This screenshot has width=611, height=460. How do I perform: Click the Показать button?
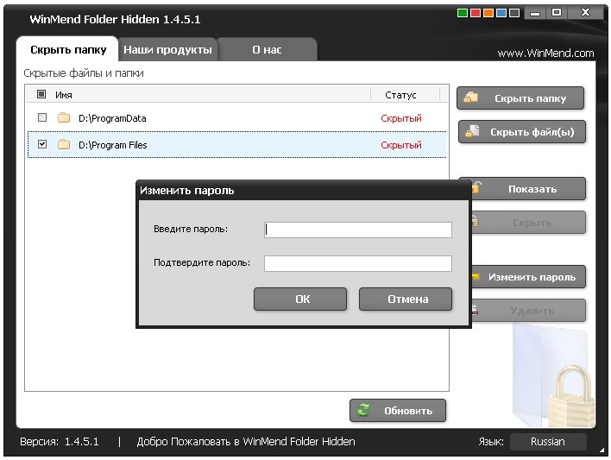529,189
